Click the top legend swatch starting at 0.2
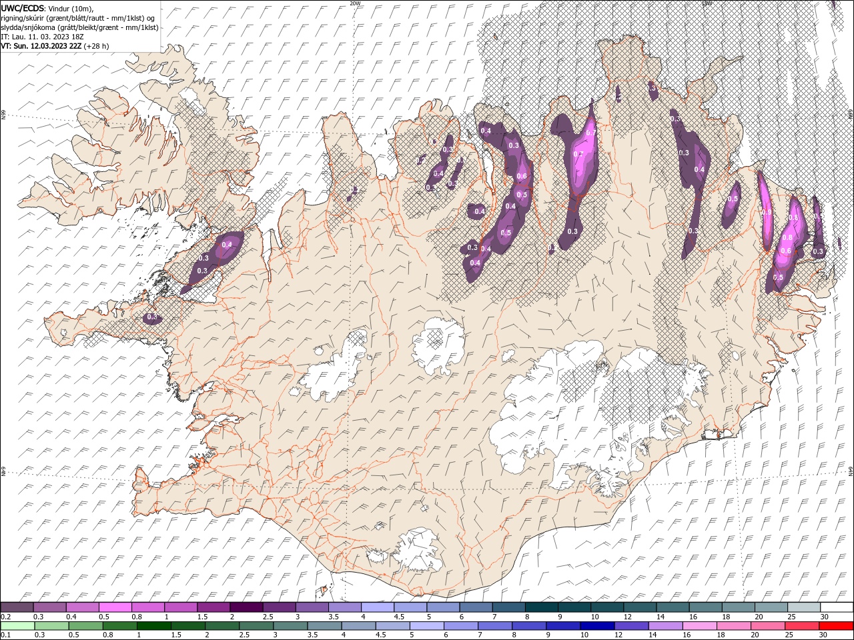The height and width of the screenshot is (640, 854). click(17, 607)
